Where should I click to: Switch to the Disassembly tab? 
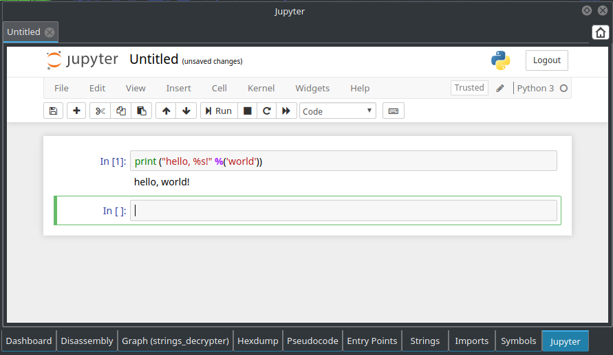coord(87,341)
